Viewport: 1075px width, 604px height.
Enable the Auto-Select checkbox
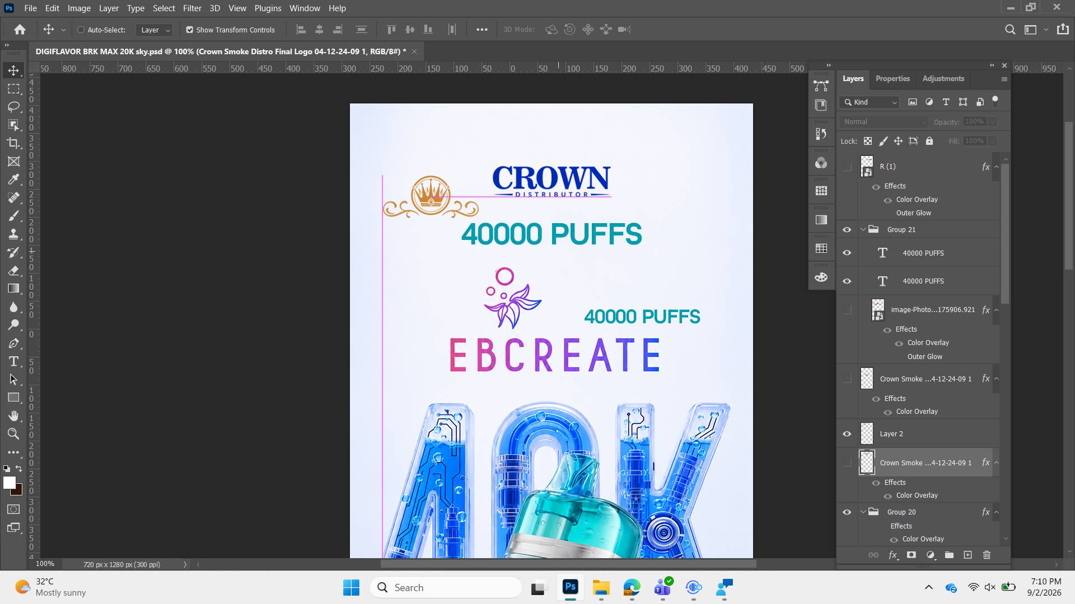[x=81, y=30]
